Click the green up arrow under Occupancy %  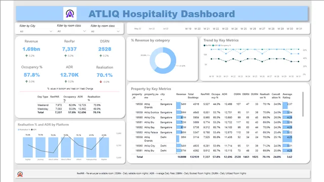pyautogui.click(x=26, y=81)
